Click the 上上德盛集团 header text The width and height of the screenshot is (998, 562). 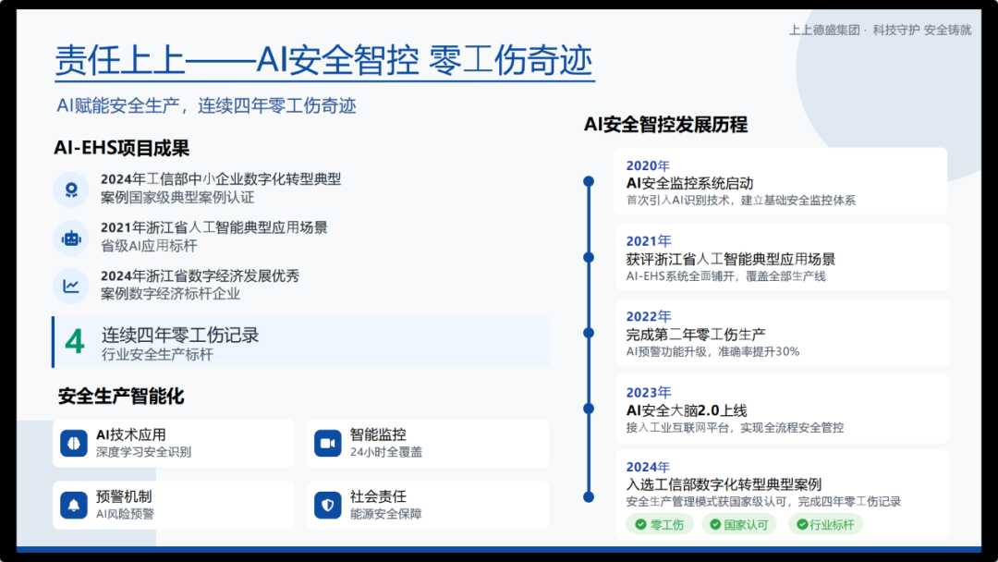pyautogui.click(x=824, y=30)
